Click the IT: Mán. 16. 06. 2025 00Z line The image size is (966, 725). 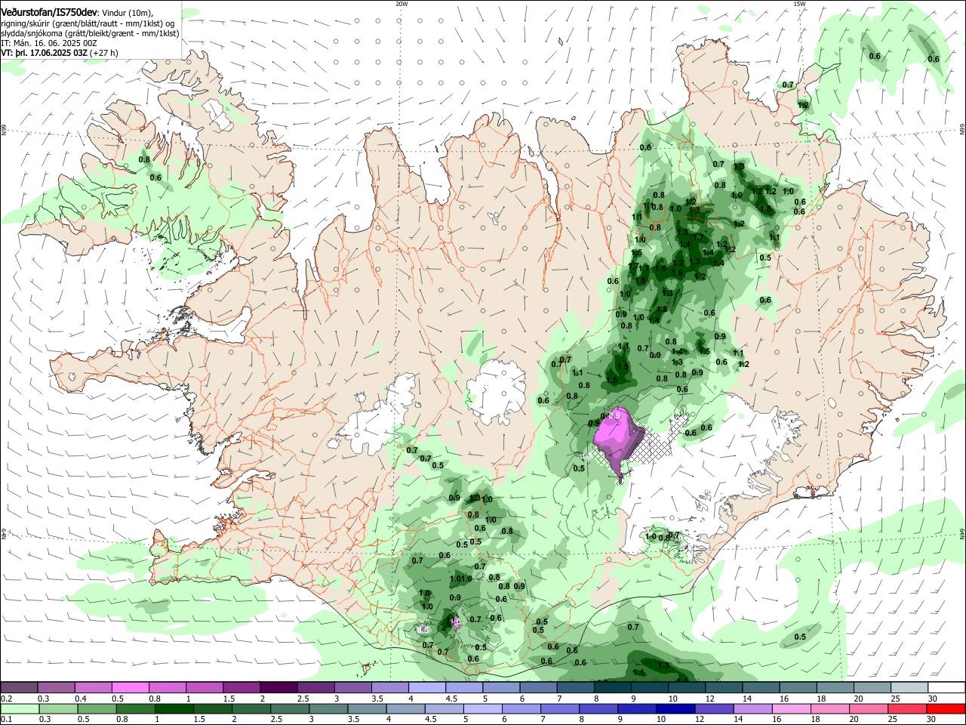pyautogui.click(x=49, y=44)
